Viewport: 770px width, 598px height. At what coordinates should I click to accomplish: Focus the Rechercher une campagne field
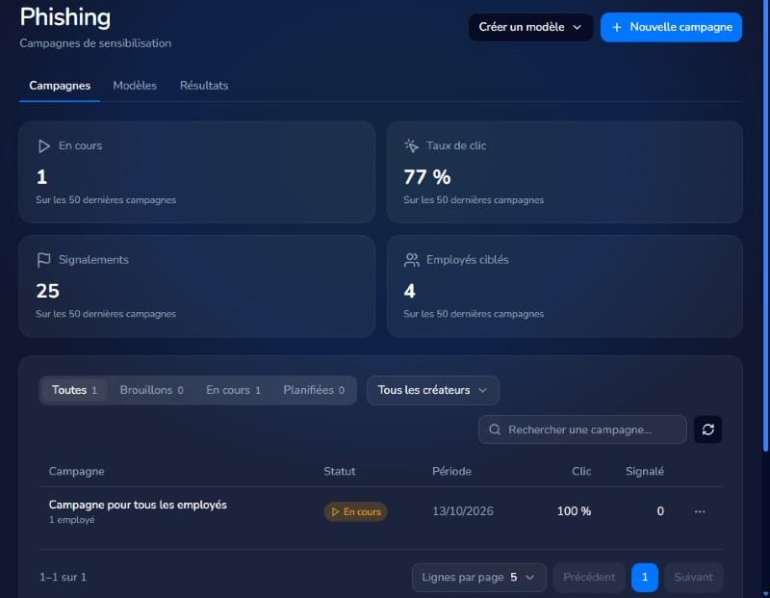click(x=582, y=429)
